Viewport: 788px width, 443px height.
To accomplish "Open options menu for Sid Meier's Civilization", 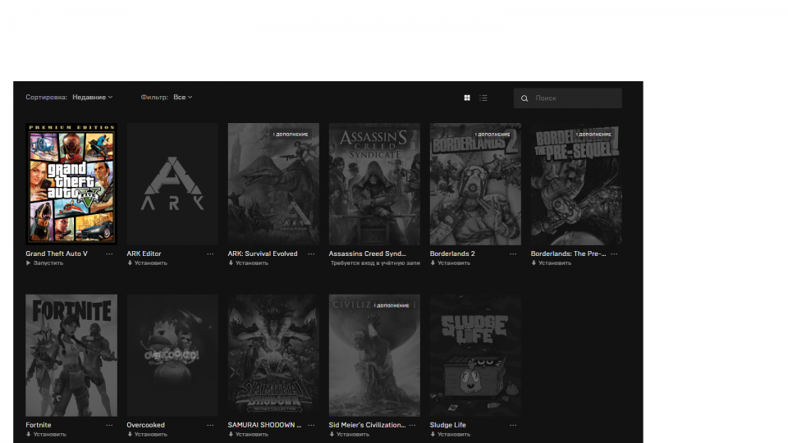I will point(412,426).
